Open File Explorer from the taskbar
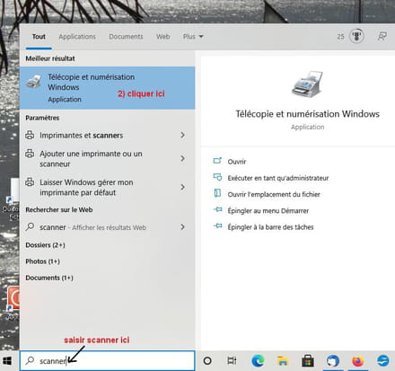Image resolution: width=395 pixels, height=371 pixels. tap(282, 361)
